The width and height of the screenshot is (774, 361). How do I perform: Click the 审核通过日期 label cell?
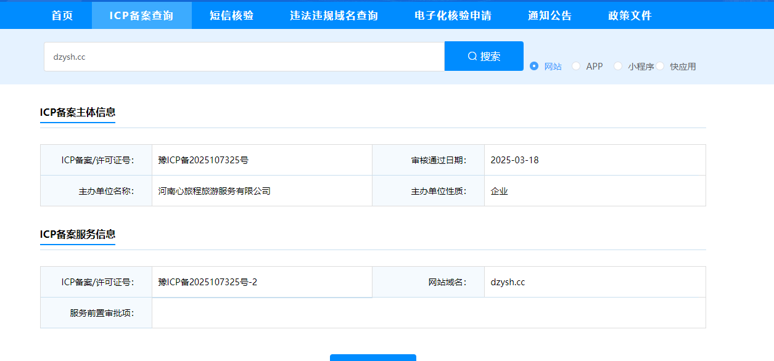click(428, 160)
